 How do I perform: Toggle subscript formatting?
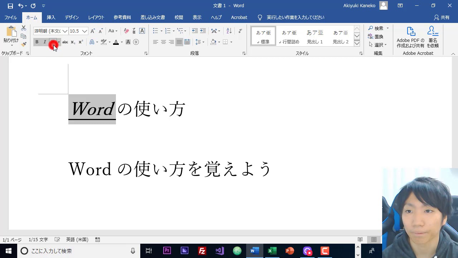(x=73, y=42)
